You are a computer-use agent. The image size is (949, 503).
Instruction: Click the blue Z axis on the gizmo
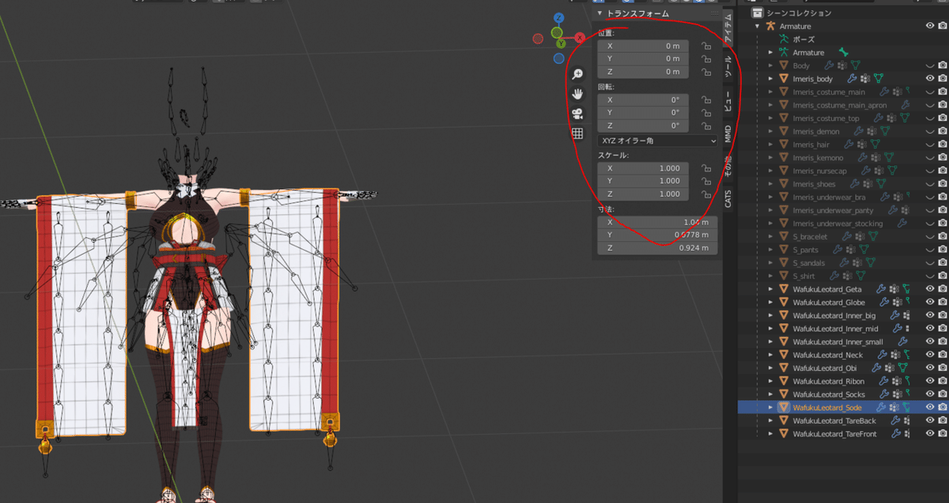click(x=559, y=17)
